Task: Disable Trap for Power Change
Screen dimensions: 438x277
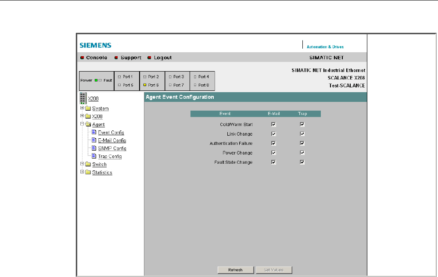Action: click(302, 153)
